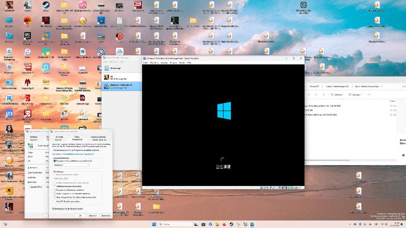The width and height of the screenshot is (406, 228).
Task: Check 'Programm als Administrator ausführen' option
Action: coord(55,190)
